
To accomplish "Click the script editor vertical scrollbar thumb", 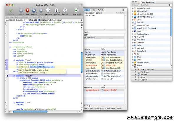I will tap(82, 62).
